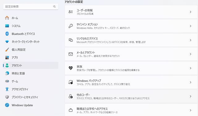The height and width of the screenshot is (116, 198).
Task: Open メールとアカウント via right chevron
Action: [x=191, y=54]
